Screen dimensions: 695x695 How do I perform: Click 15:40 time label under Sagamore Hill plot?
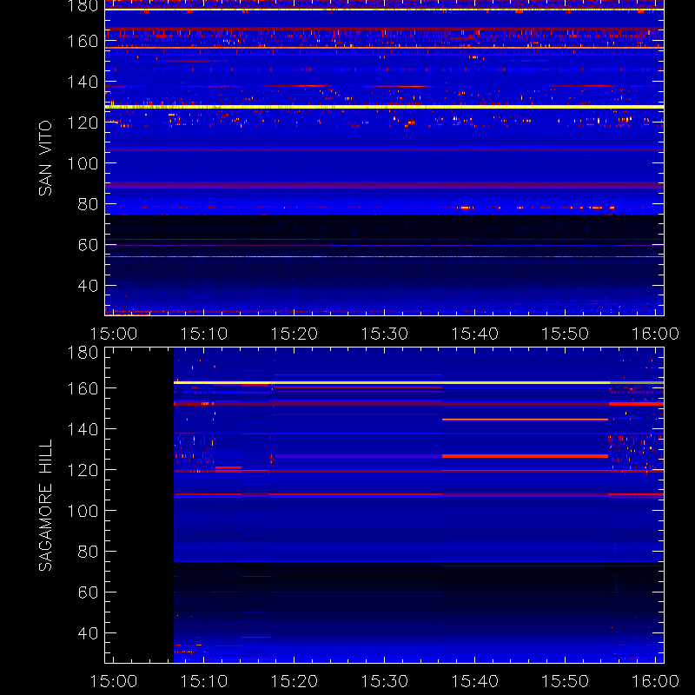click(474, 681)
